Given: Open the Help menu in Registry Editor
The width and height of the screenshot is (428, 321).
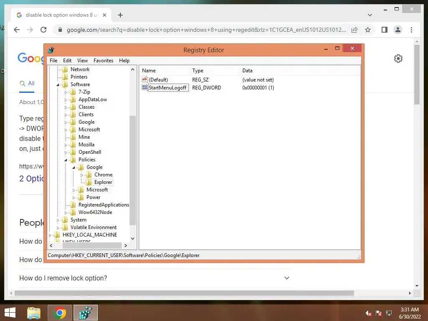Looking at the screenshot, I should 124,61.
